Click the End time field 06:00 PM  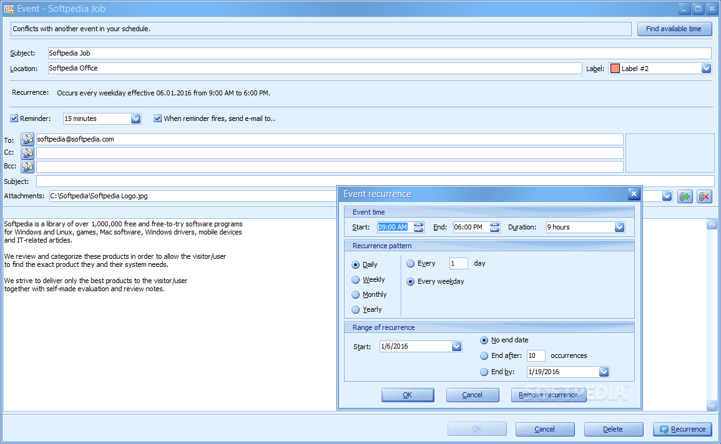[x=471, y=227]
